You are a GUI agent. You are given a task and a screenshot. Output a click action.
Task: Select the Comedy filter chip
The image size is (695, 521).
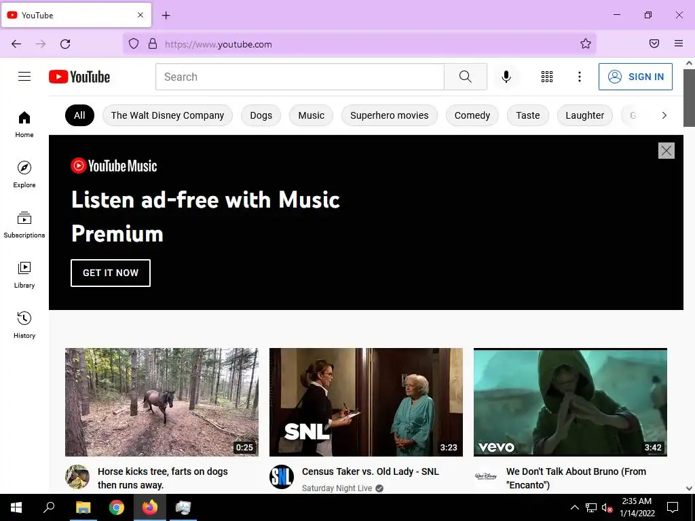[472, 115]
